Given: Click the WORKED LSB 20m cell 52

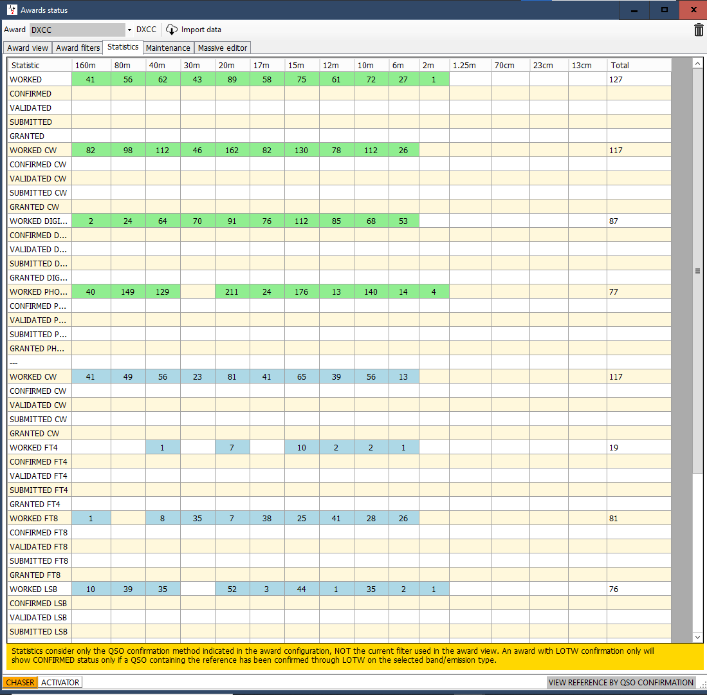Looking at the screenshot, I should [232, 589].
